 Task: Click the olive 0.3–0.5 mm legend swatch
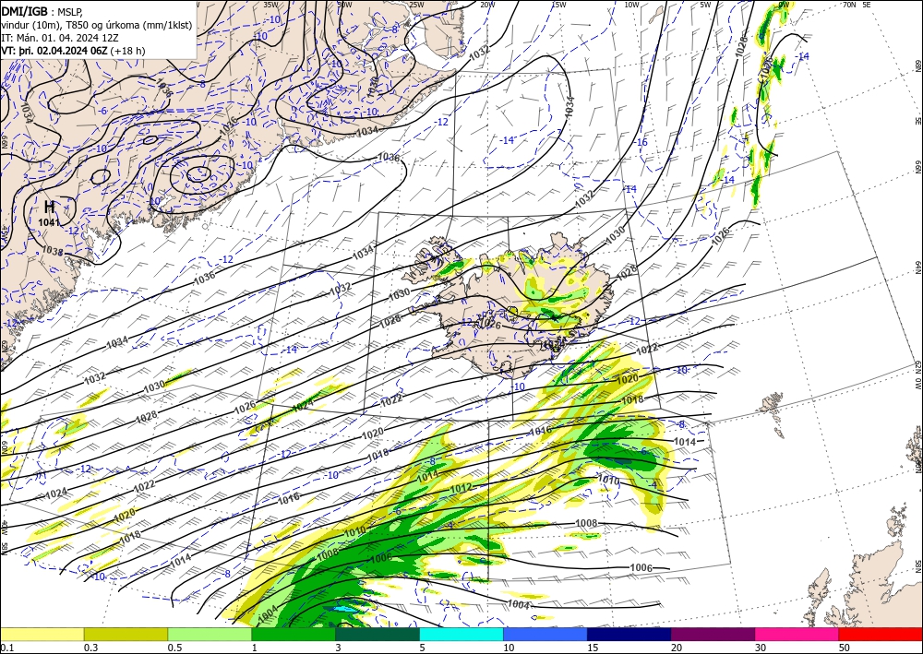126,634
